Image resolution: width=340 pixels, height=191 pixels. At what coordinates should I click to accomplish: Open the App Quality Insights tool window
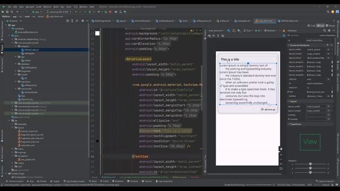click(74, 181)
